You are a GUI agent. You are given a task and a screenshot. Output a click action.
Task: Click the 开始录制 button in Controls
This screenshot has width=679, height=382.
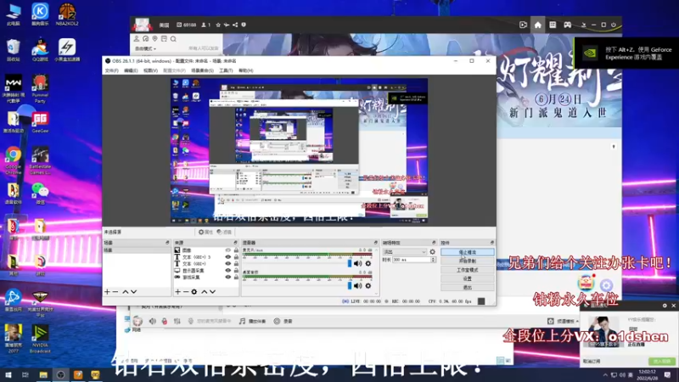(x=468, y=261)
